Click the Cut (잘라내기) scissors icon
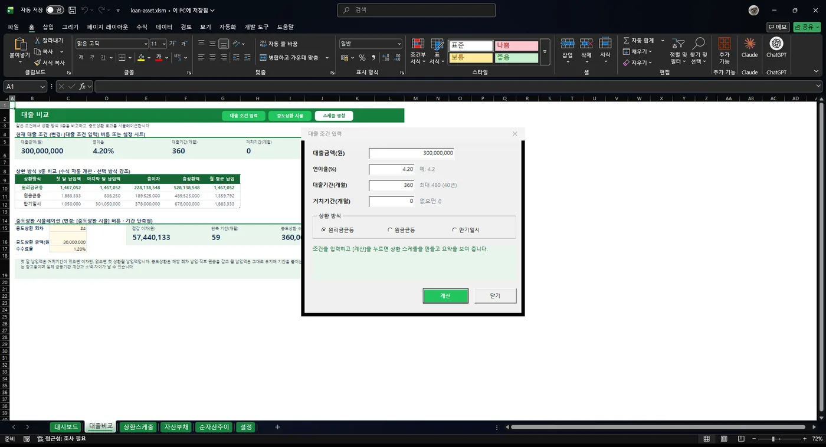 tap(37, 41)
